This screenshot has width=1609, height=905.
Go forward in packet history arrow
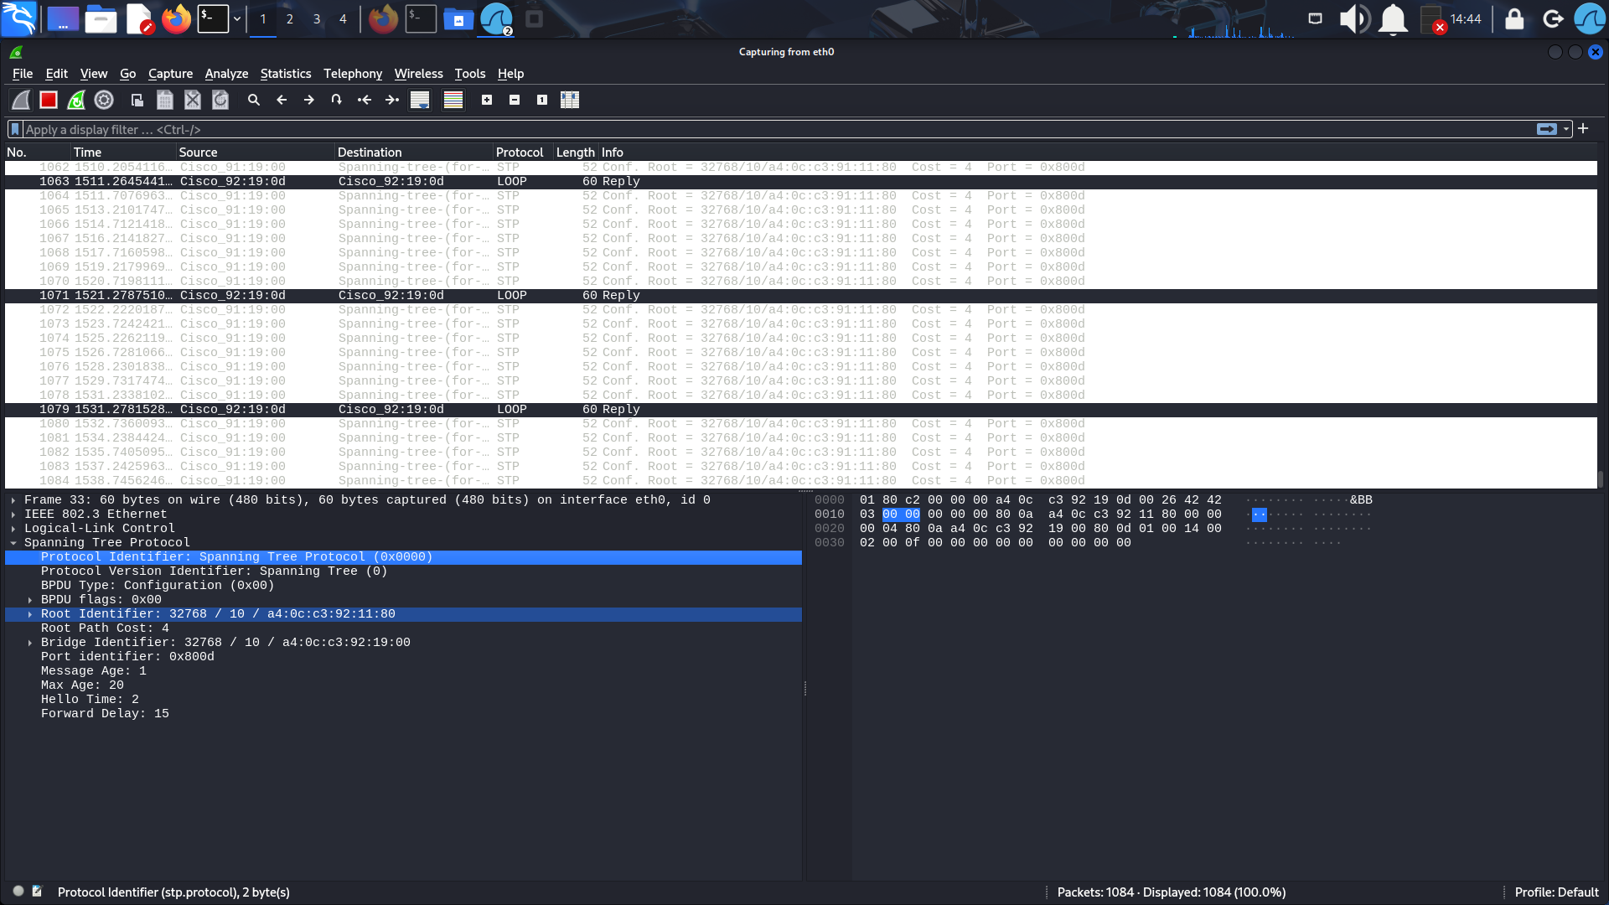[x=309, y=100]
